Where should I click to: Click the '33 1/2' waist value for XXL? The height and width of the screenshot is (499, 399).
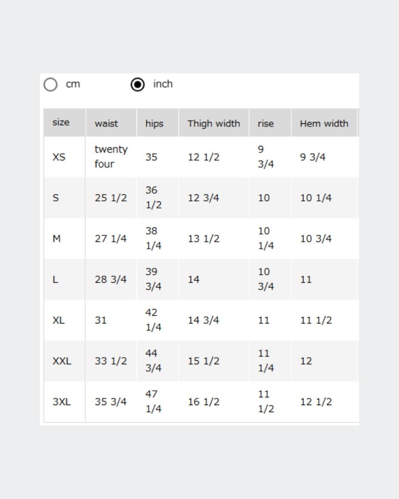[x=111, y=361]
